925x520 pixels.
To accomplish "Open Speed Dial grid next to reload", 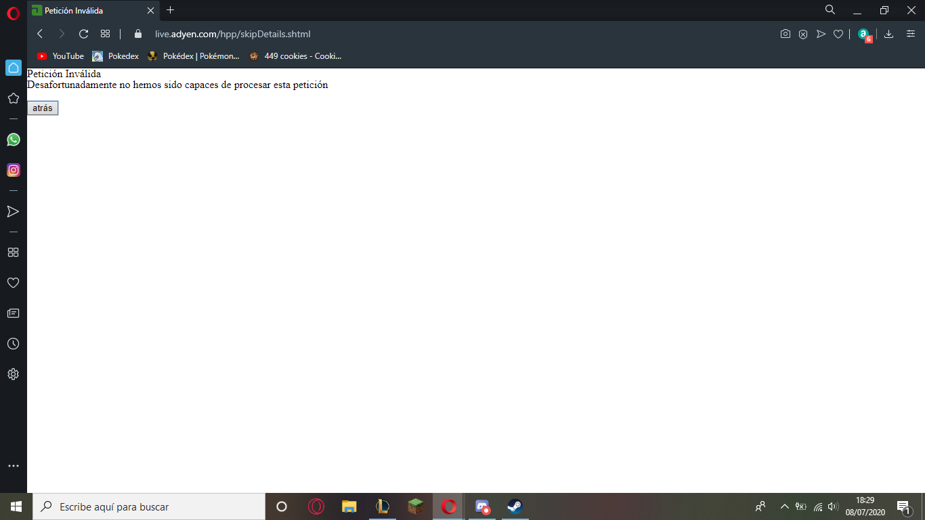I will [105, 34].
